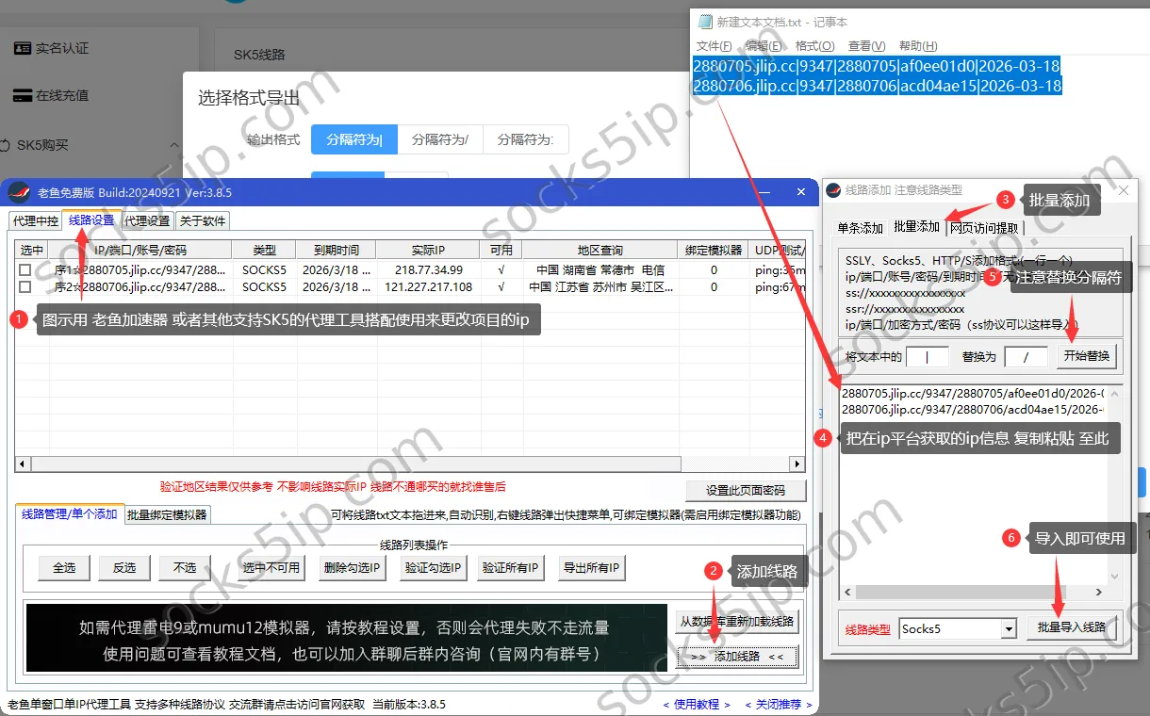Screen dimensions: 1150x716
Task: Select output format 分隔符为| option
Action: click(x=354, y=139)
